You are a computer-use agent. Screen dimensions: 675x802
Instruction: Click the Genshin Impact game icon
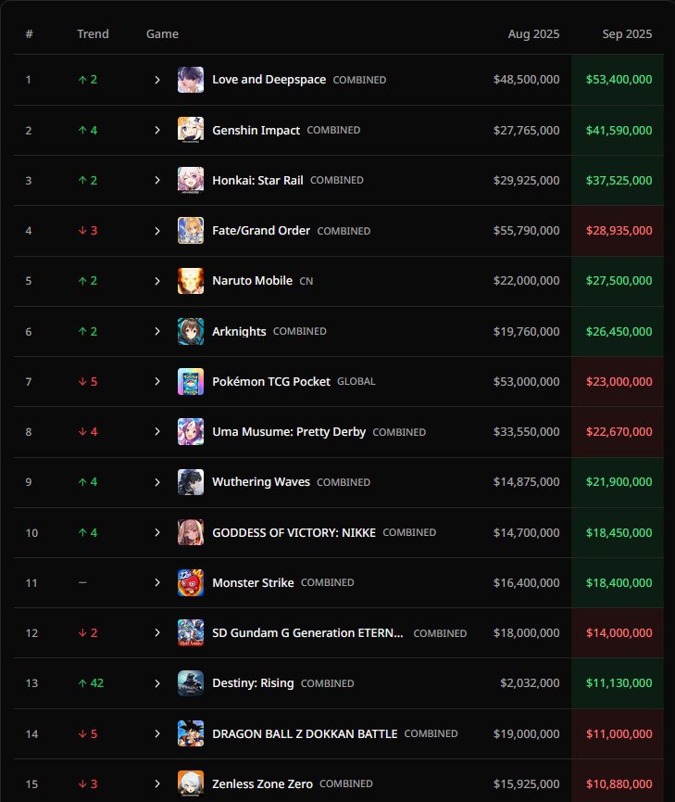[191, 130]
